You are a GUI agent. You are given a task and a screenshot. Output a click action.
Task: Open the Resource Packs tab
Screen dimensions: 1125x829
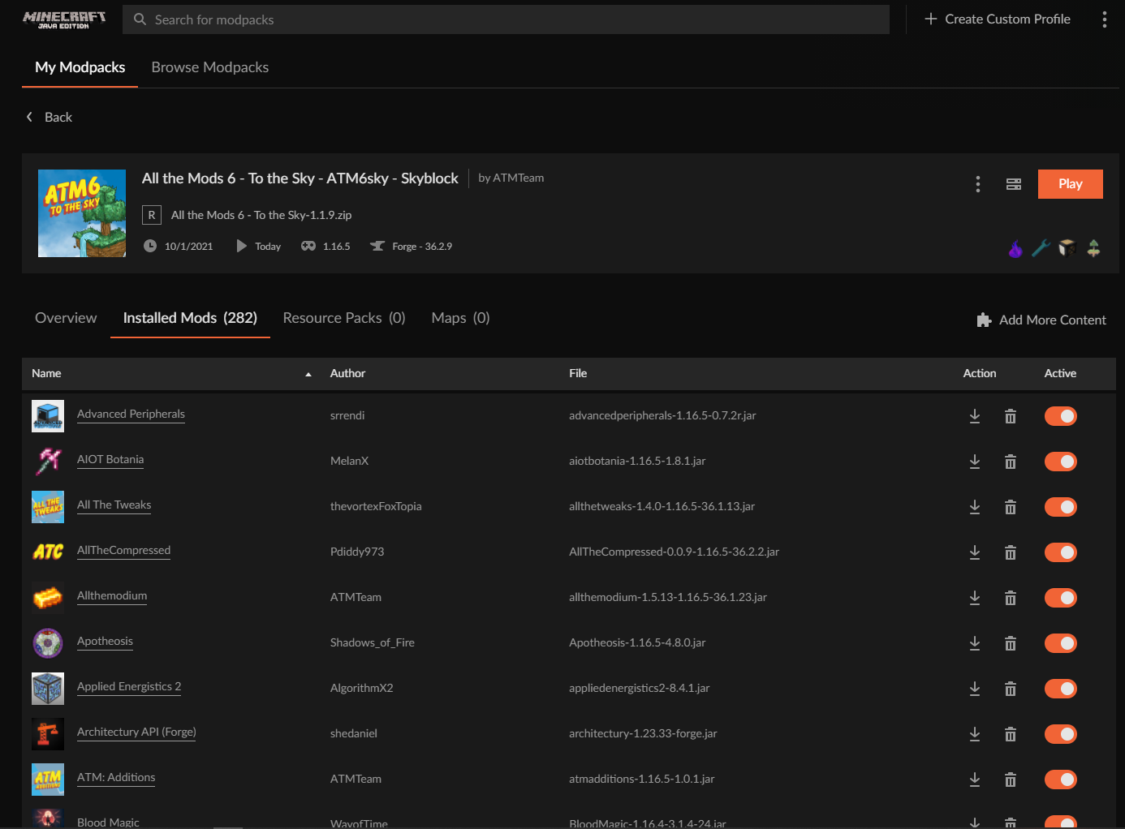click(x=343, y=318)
